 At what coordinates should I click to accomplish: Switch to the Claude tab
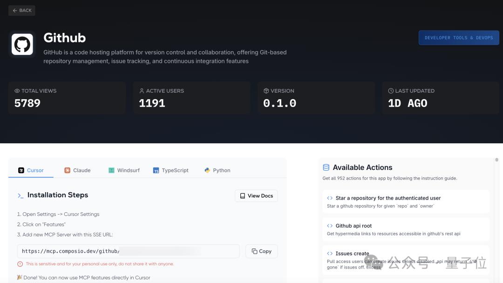[x=77, y=170]
